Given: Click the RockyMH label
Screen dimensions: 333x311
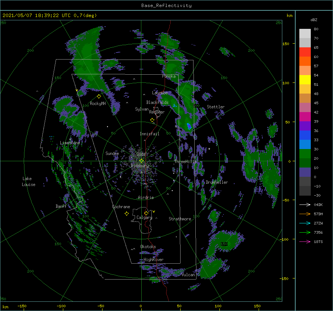Looking at the screenshot, I should click(98, 104).
